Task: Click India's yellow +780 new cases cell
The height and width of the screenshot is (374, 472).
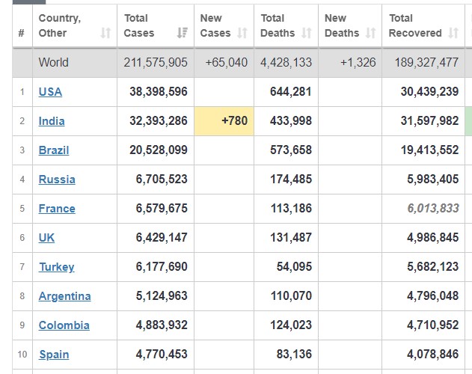Action: pos(224,121)
